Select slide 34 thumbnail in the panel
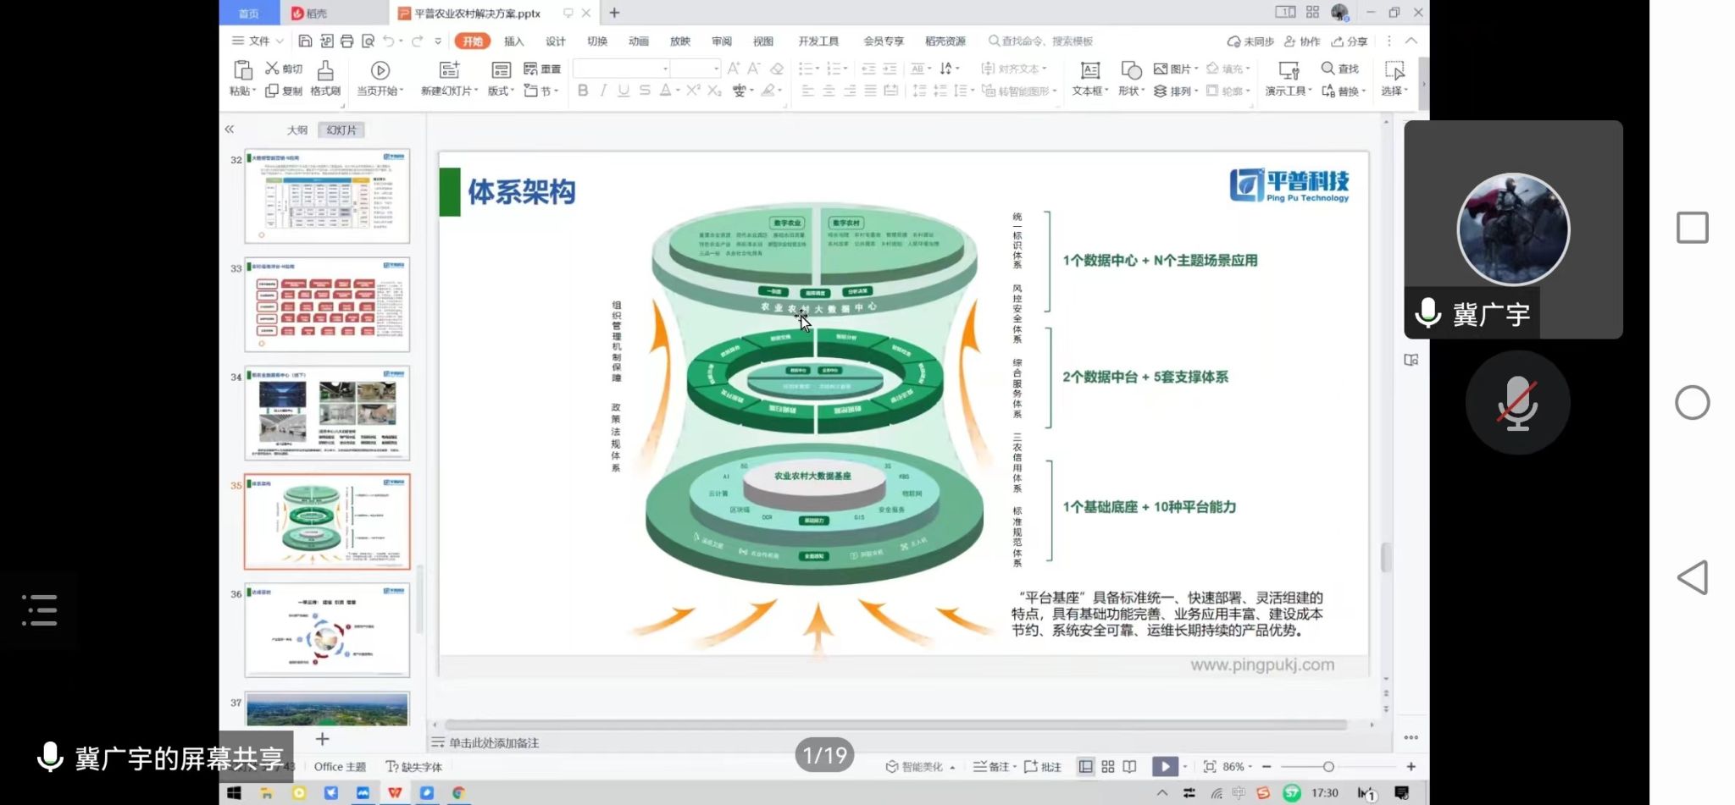1735x805 pixels. [x=327, y=413]
